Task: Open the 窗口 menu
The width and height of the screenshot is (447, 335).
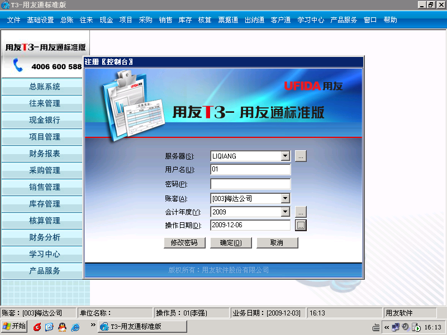Action: (370, 20)
